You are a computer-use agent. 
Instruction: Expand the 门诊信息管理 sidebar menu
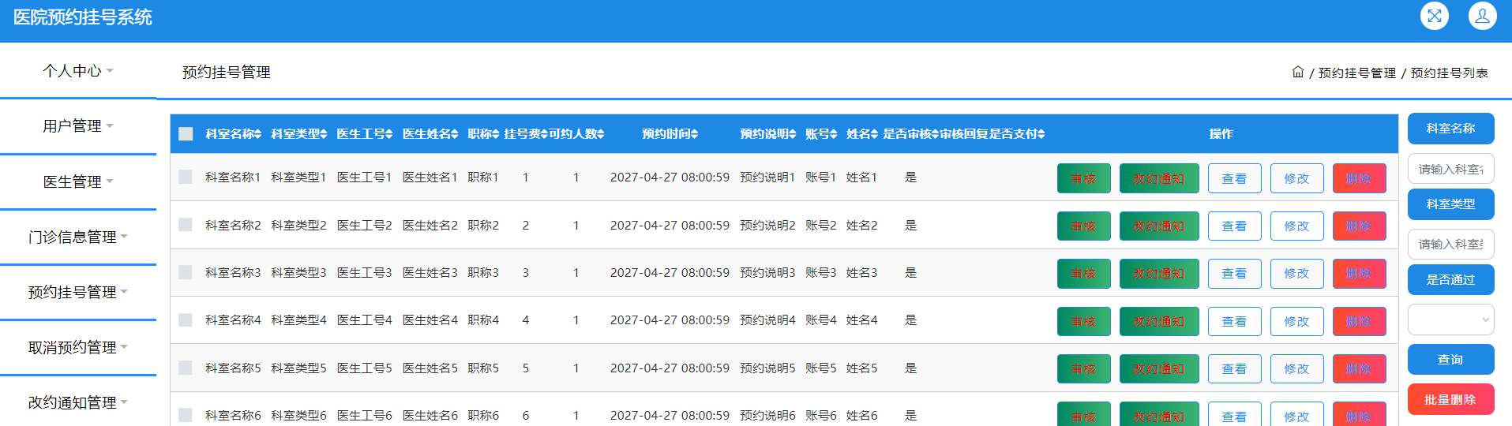tap(78, 237)
